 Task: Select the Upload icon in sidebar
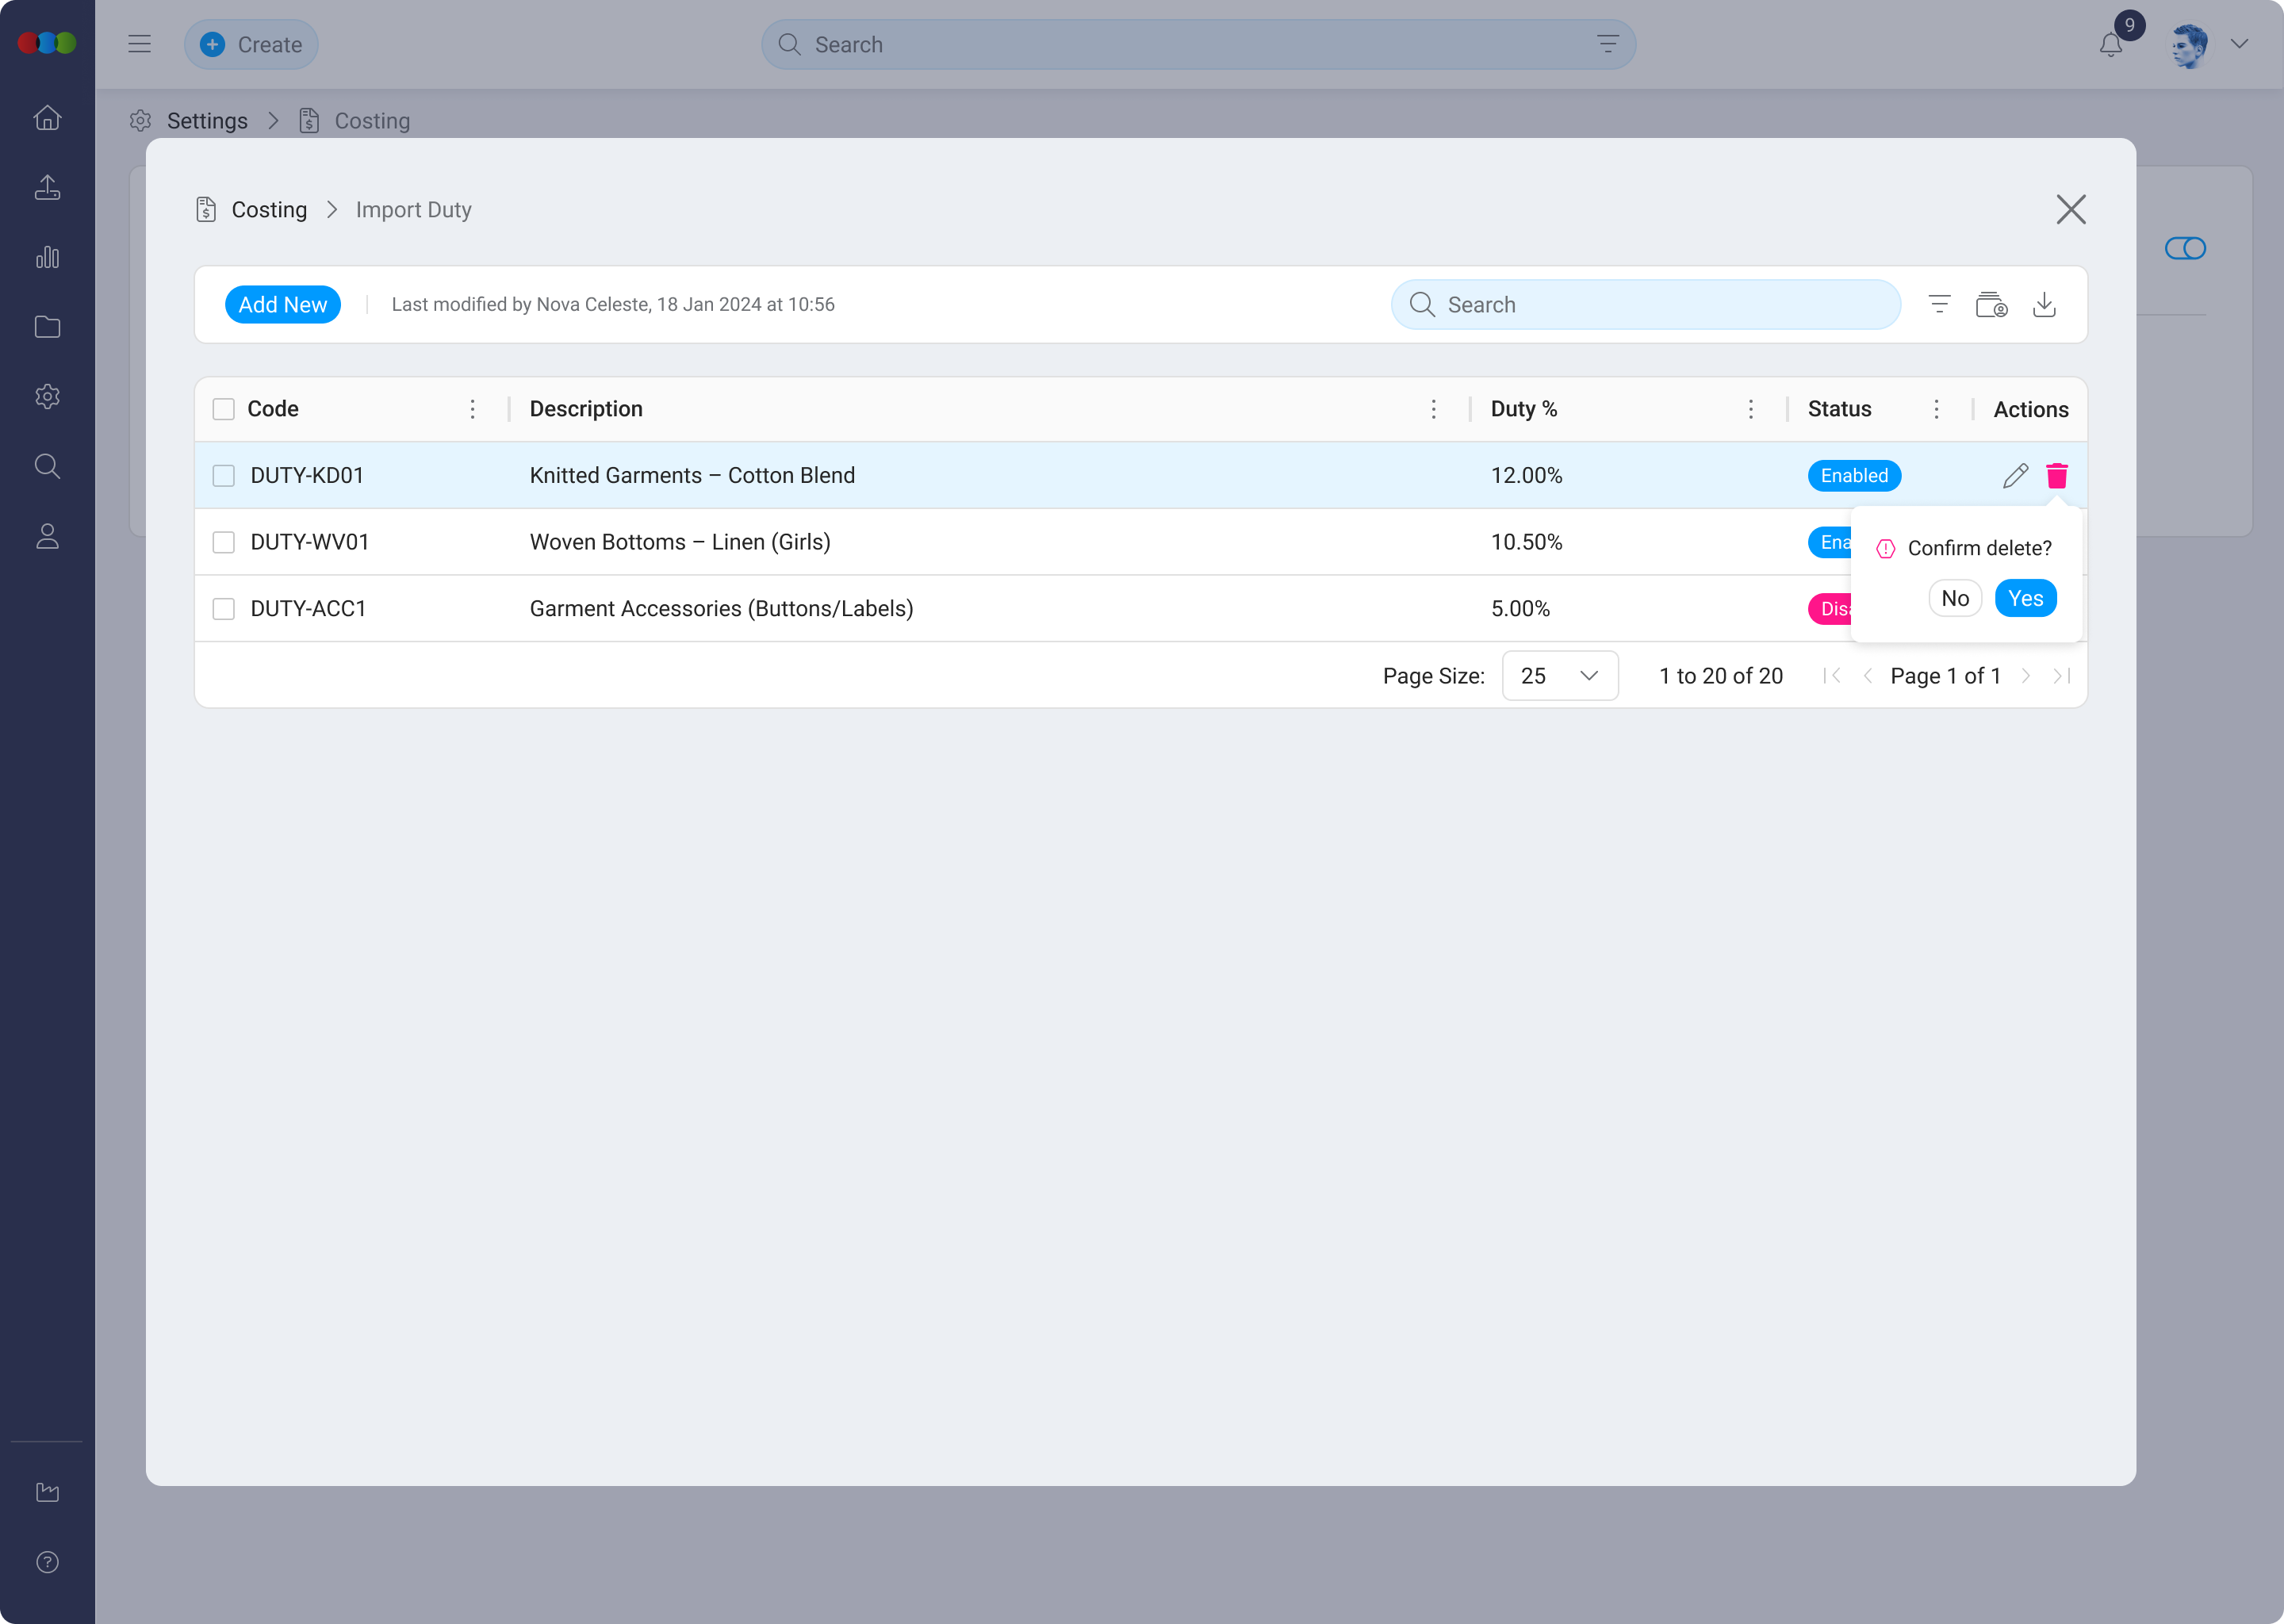click(x=47, y=187)
